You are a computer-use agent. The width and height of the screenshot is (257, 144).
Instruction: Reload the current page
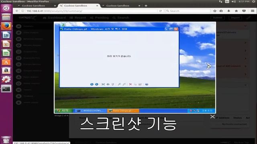click(x=161, y=11)
